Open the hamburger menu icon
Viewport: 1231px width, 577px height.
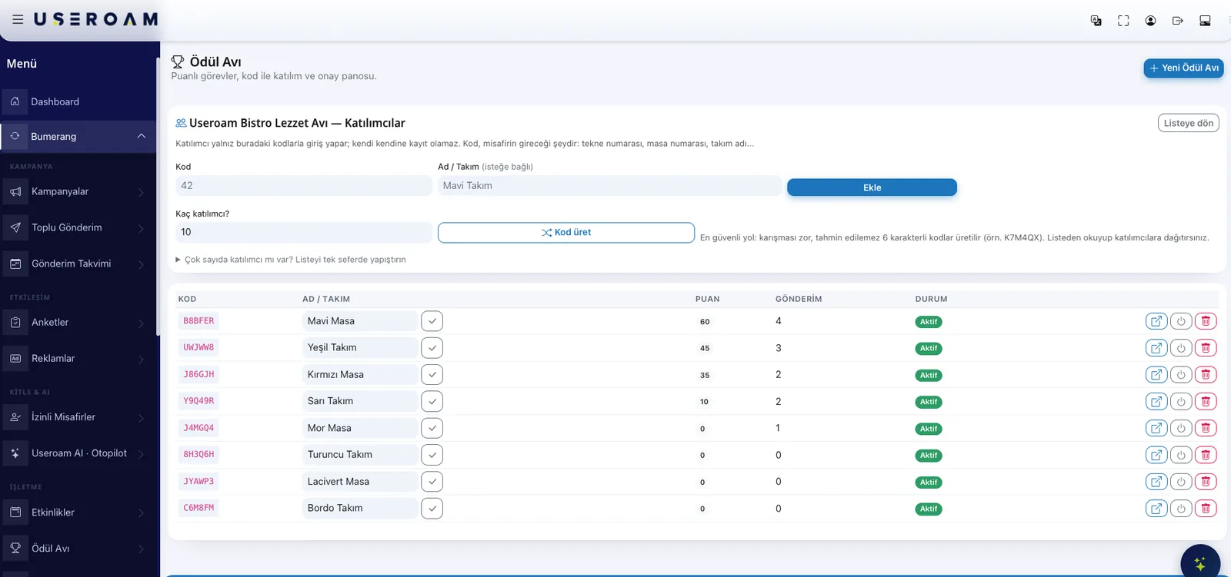pyautogui.click(x=18, y=20)
